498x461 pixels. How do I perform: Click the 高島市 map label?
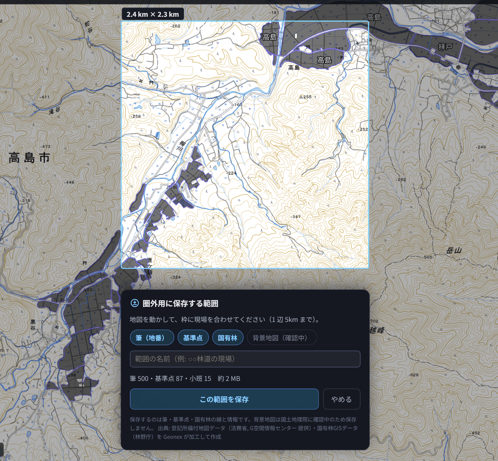tap(29, 158)
